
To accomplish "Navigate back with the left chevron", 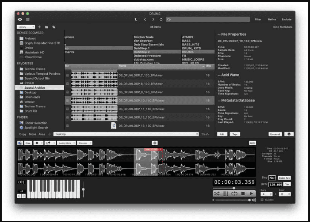I will tap(145, 20).
